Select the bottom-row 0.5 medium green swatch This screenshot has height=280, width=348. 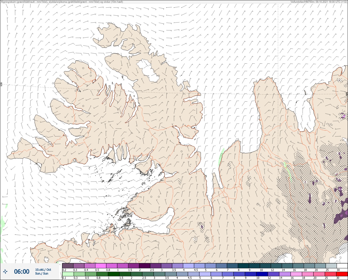click(91, 274)
